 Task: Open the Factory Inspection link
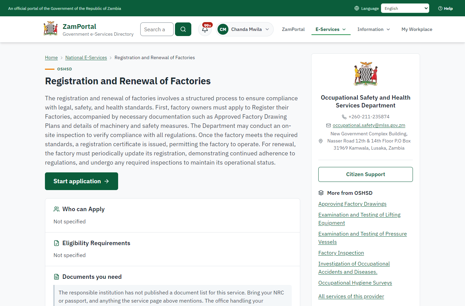coord(341,253)
